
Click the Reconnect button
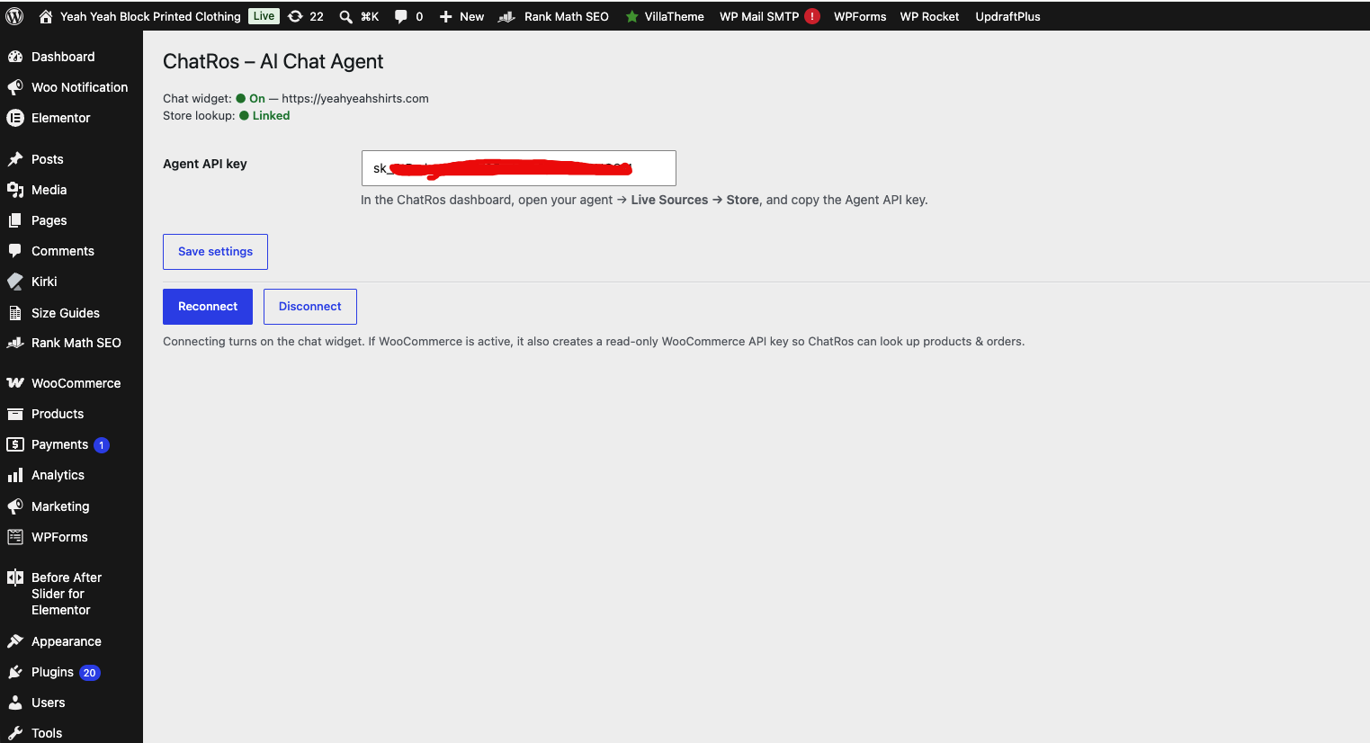point(208,307)
